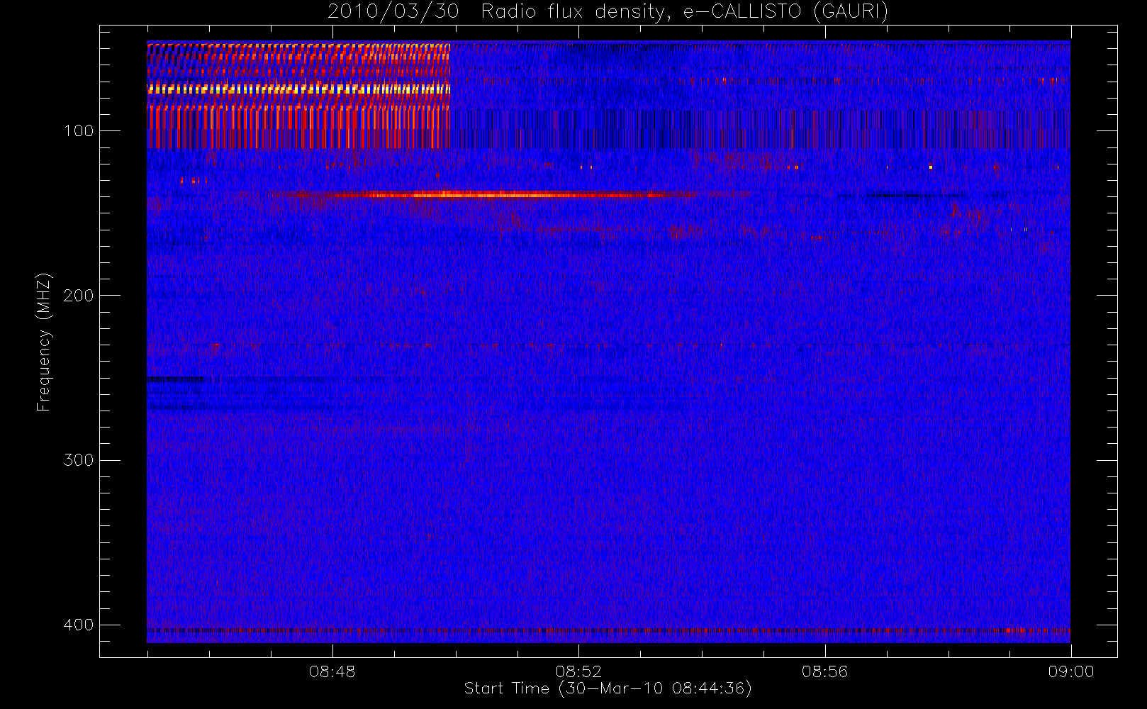Click the bright horizontal emission band near 140 MHz
The image size is (1147, 709).
pos(482,194)
